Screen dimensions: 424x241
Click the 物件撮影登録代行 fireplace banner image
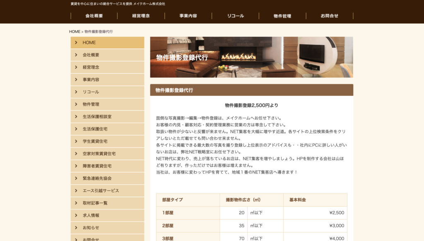pyautogui.click(x=251, y=57)
